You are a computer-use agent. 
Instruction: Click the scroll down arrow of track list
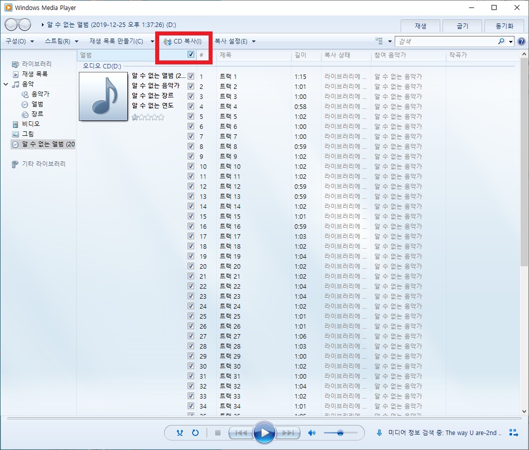click(x=524, y=412)
